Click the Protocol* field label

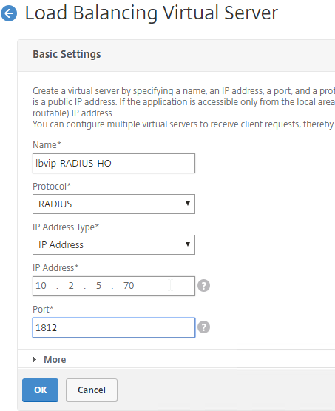[x=52, y=187]
